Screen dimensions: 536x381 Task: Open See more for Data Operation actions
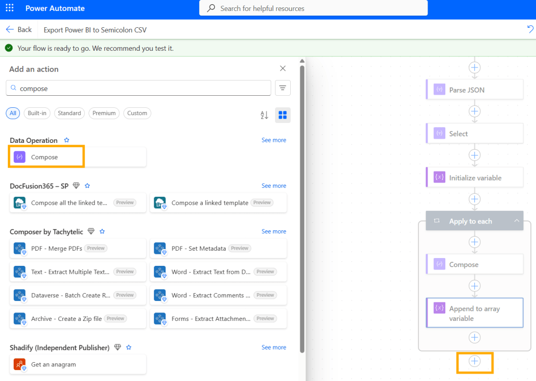click(x=274, y=140)
